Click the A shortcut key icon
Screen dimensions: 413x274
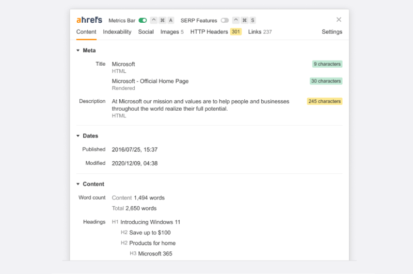[x=171, y=20]
